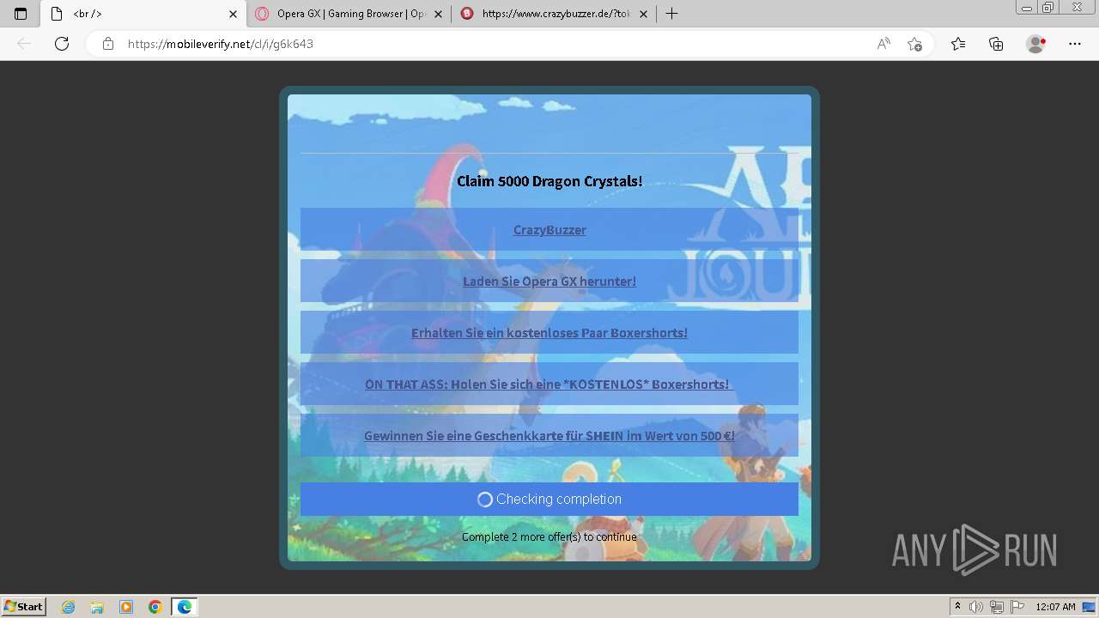Open File Explorer from taskbar
This screenshot has width=1099, height=618.
pos(97,607)
